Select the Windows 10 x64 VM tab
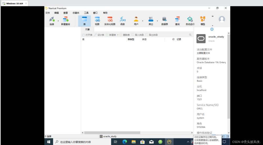Image resolution: width=263 pixels, height=145 pixels. coord(14,3)
